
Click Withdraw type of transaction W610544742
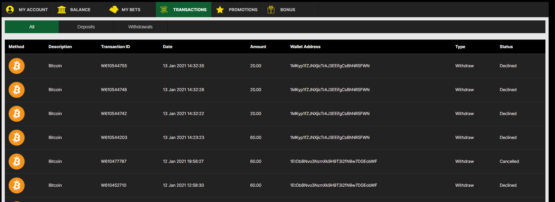click(x=464, y=113)
